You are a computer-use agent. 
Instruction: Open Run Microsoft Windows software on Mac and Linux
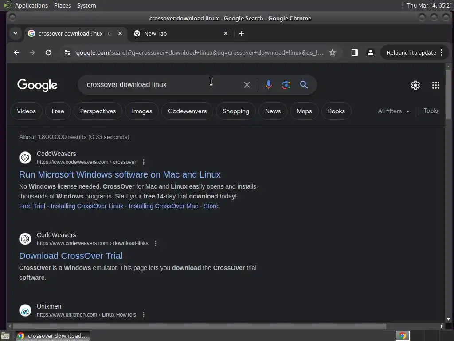tap(120, 174)
